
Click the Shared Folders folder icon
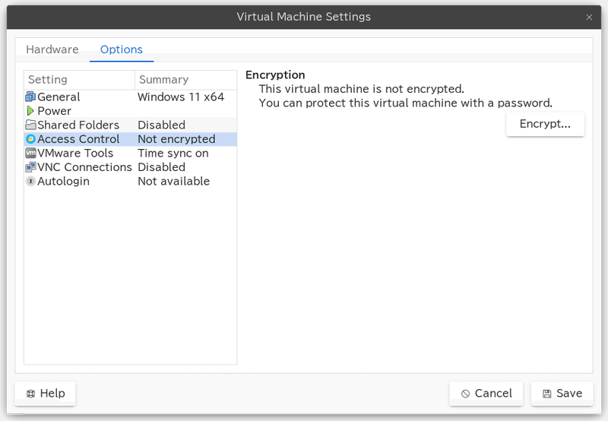click(x=30, y=125)
